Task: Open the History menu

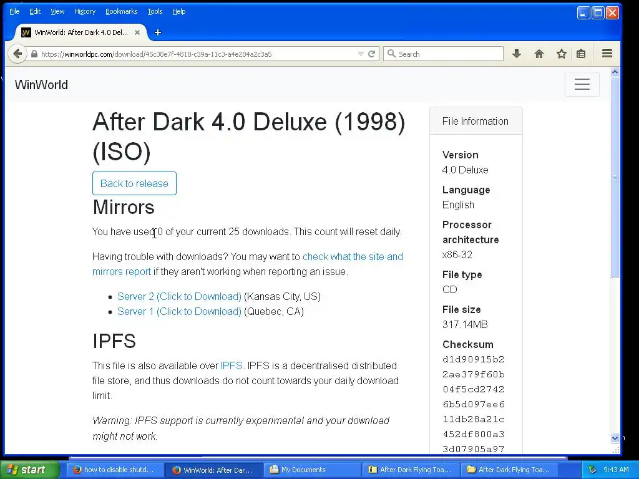Action: click(85, 11)
